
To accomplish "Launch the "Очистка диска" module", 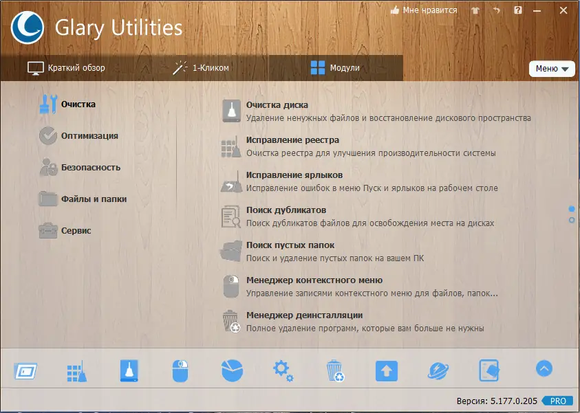I will (x=376, y=111).
